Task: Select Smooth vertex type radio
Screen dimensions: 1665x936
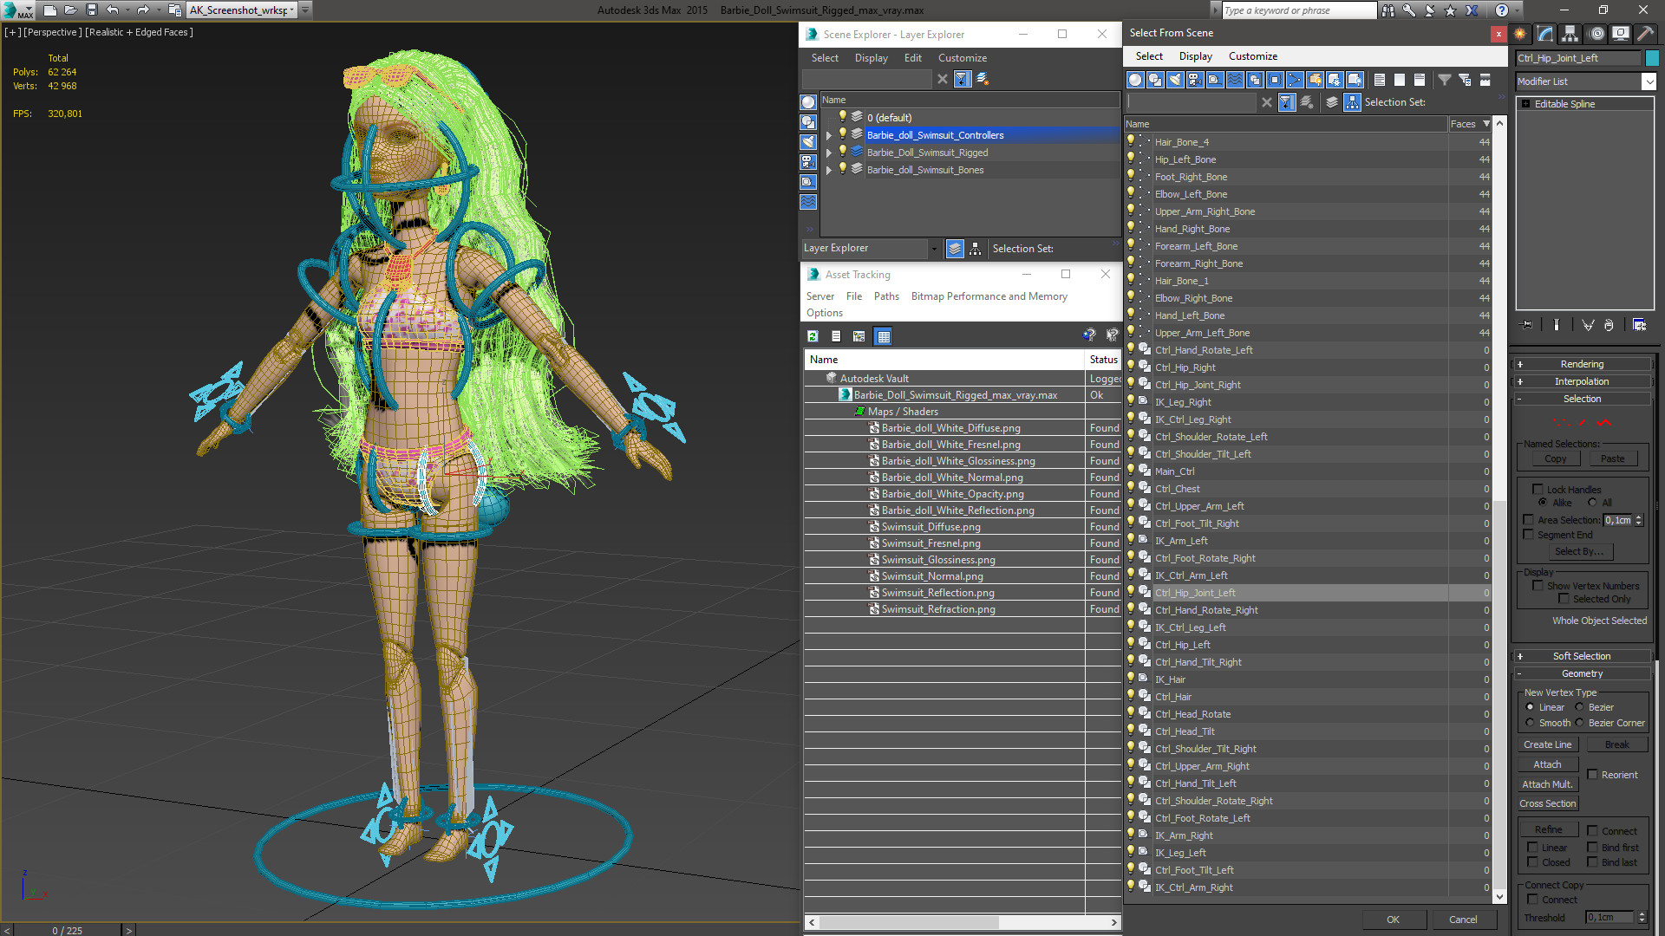Action: click(1530, 723)
